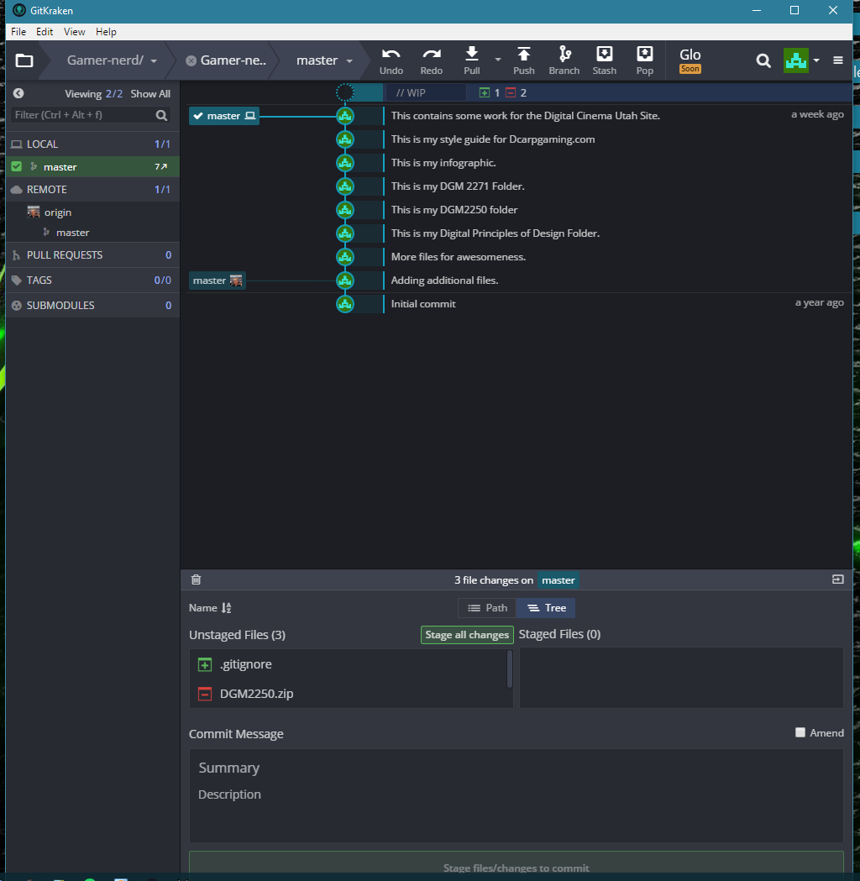The image size is (860, 881).
Task: Click Stage files/changes to commit button
Action: click(x=516, y=867)
